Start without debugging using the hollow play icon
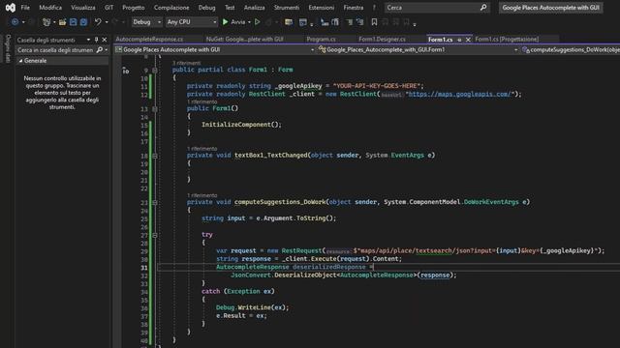Image resolution: width=620 pixels, height=348 pixels. point(258,22)
